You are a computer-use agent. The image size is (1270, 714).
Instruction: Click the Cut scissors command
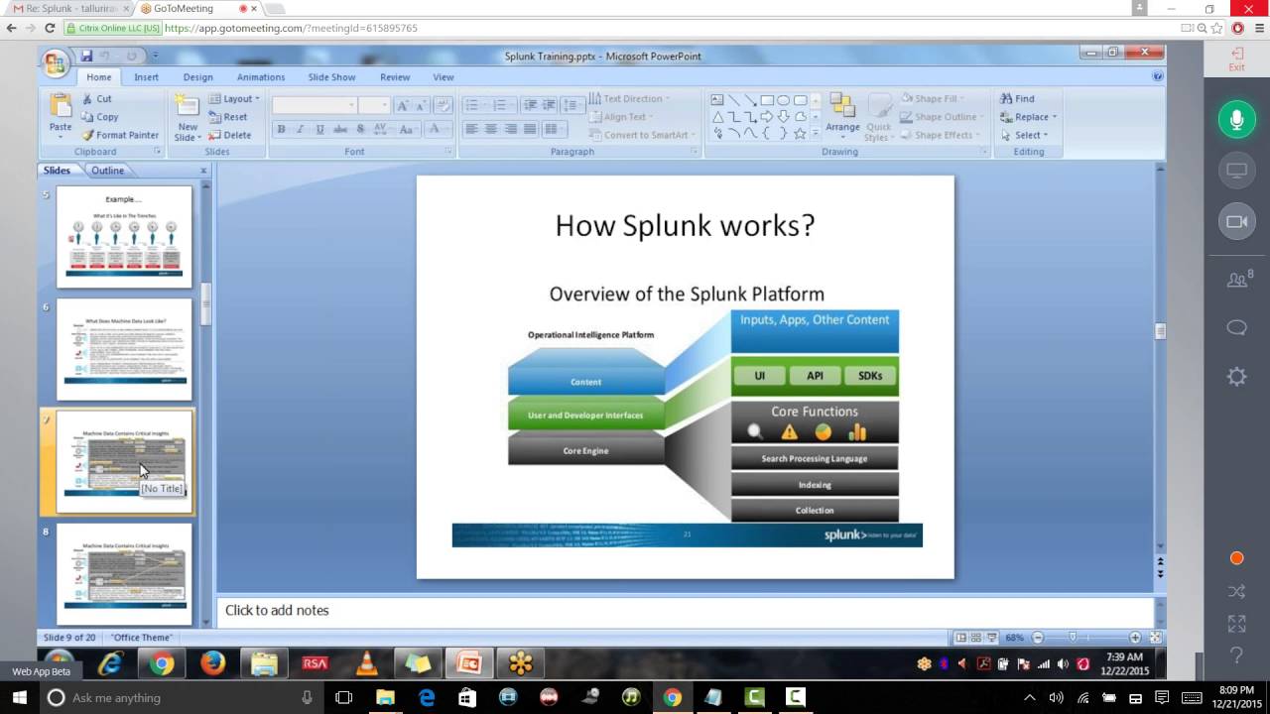(96, 99)
